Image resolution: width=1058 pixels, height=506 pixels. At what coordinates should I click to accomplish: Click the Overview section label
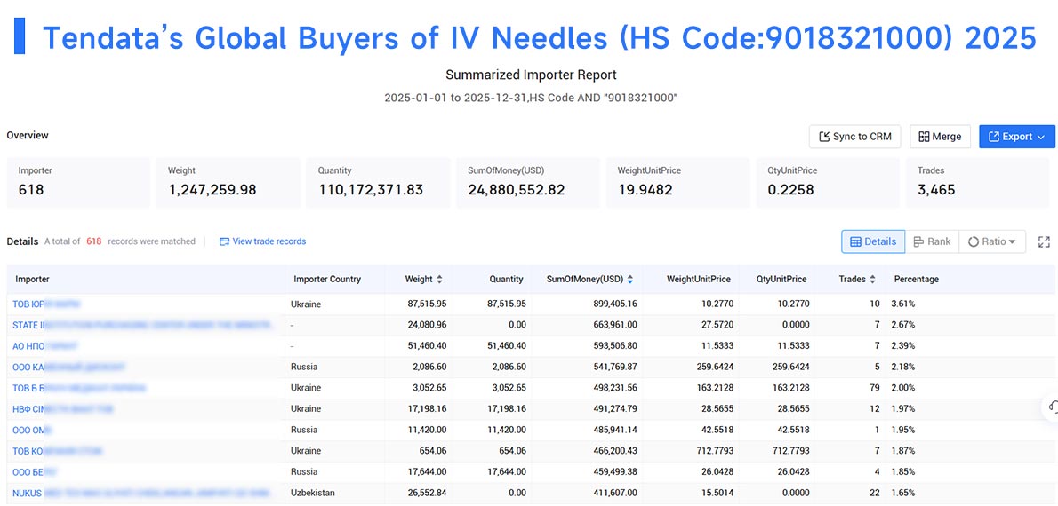coord(28,136)
